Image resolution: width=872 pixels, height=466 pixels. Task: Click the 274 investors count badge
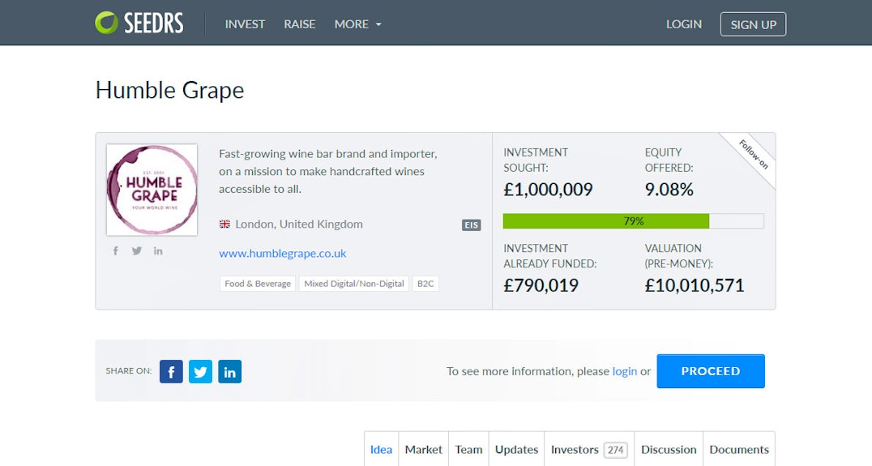pos(616,450)
